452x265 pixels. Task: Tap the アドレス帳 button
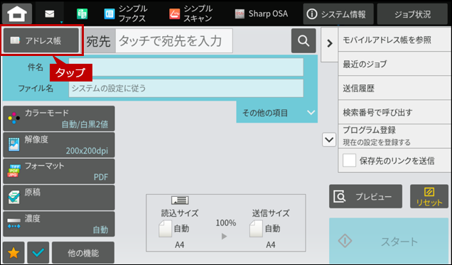[x=41, y=40]
